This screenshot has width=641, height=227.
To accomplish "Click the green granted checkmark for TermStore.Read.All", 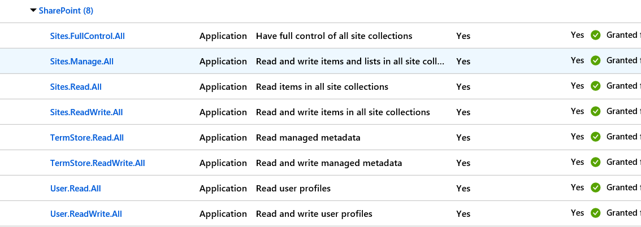I will [x=596, y=136].
